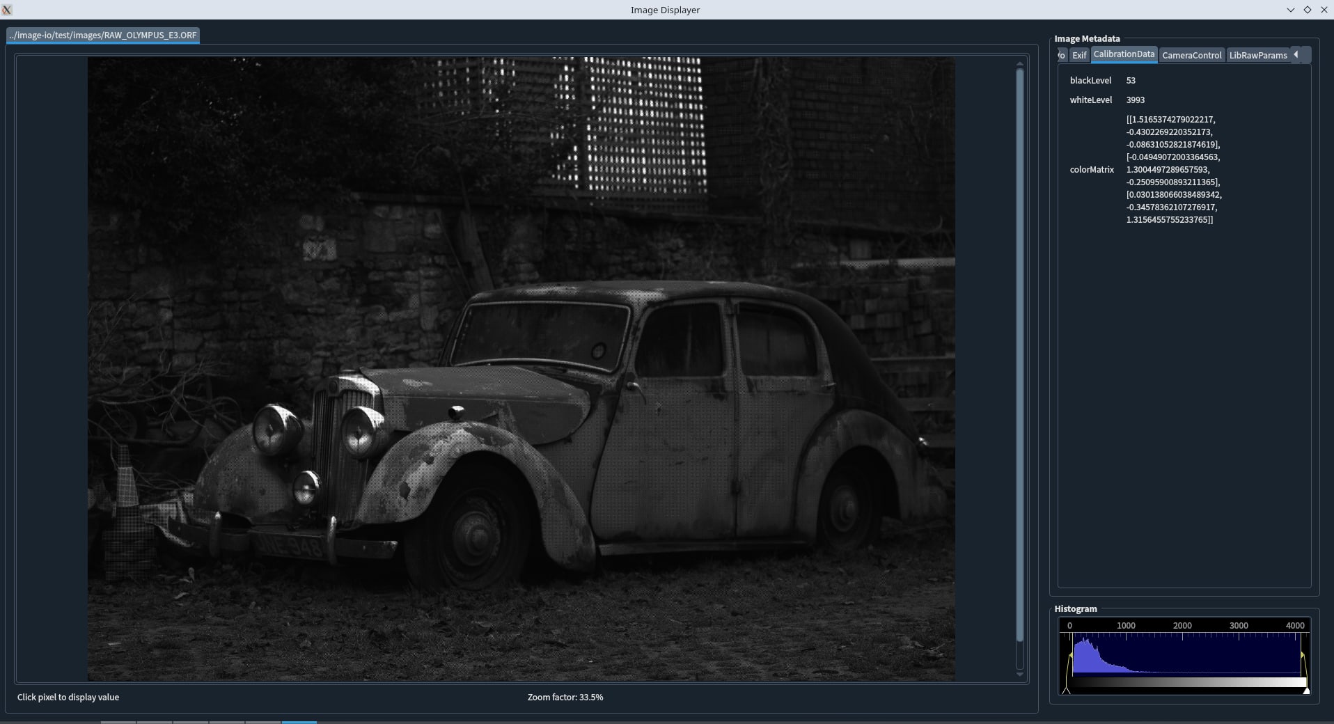Open the CameraControl metadata tab
1334x724 pixels.
pyautogui.click(x=1191, y=55)
